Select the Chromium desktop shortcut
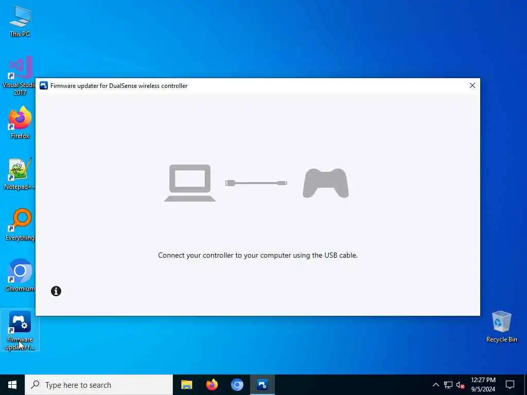This screenshot has width=527, height=395. pos(20,276)
